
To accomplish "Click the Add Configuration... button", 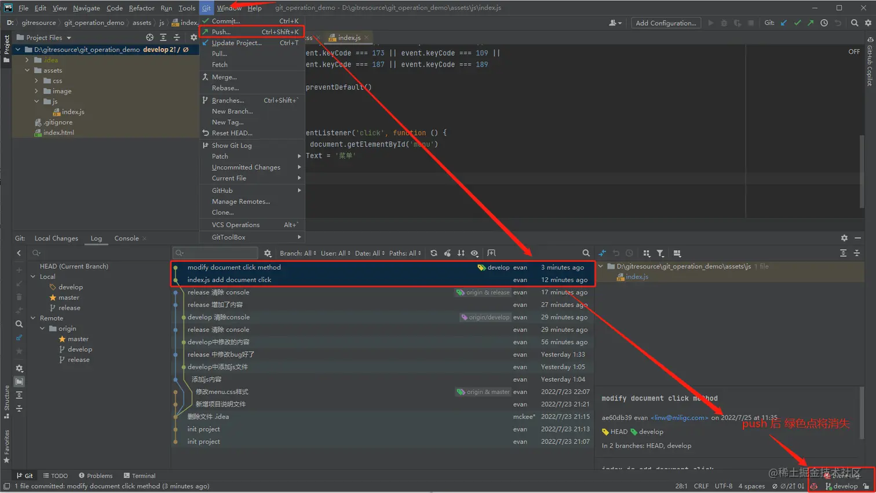I will click(666, 23).
